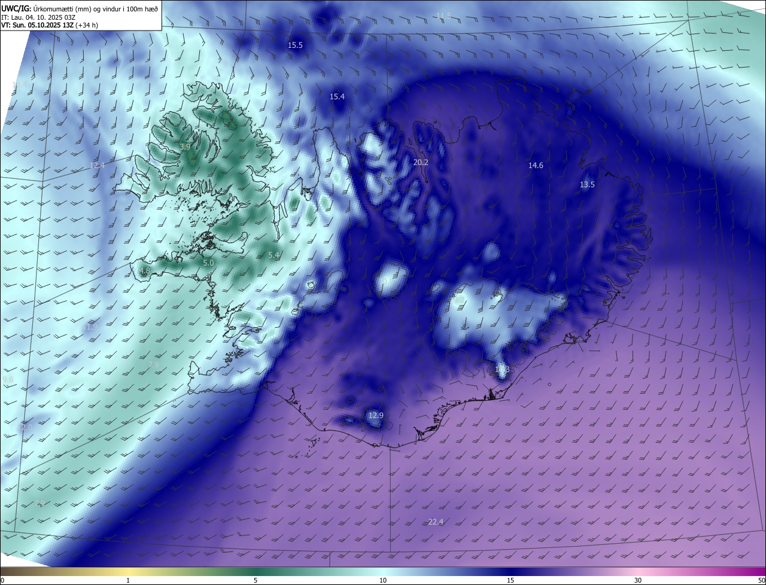Click the 12.9 value label in south Iceland
The image size is (766, 585).
(x=375, y=415)
